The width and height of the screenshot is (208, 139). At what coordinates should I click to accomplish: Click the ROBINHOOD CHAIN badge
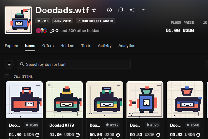[x=95, y=21]
